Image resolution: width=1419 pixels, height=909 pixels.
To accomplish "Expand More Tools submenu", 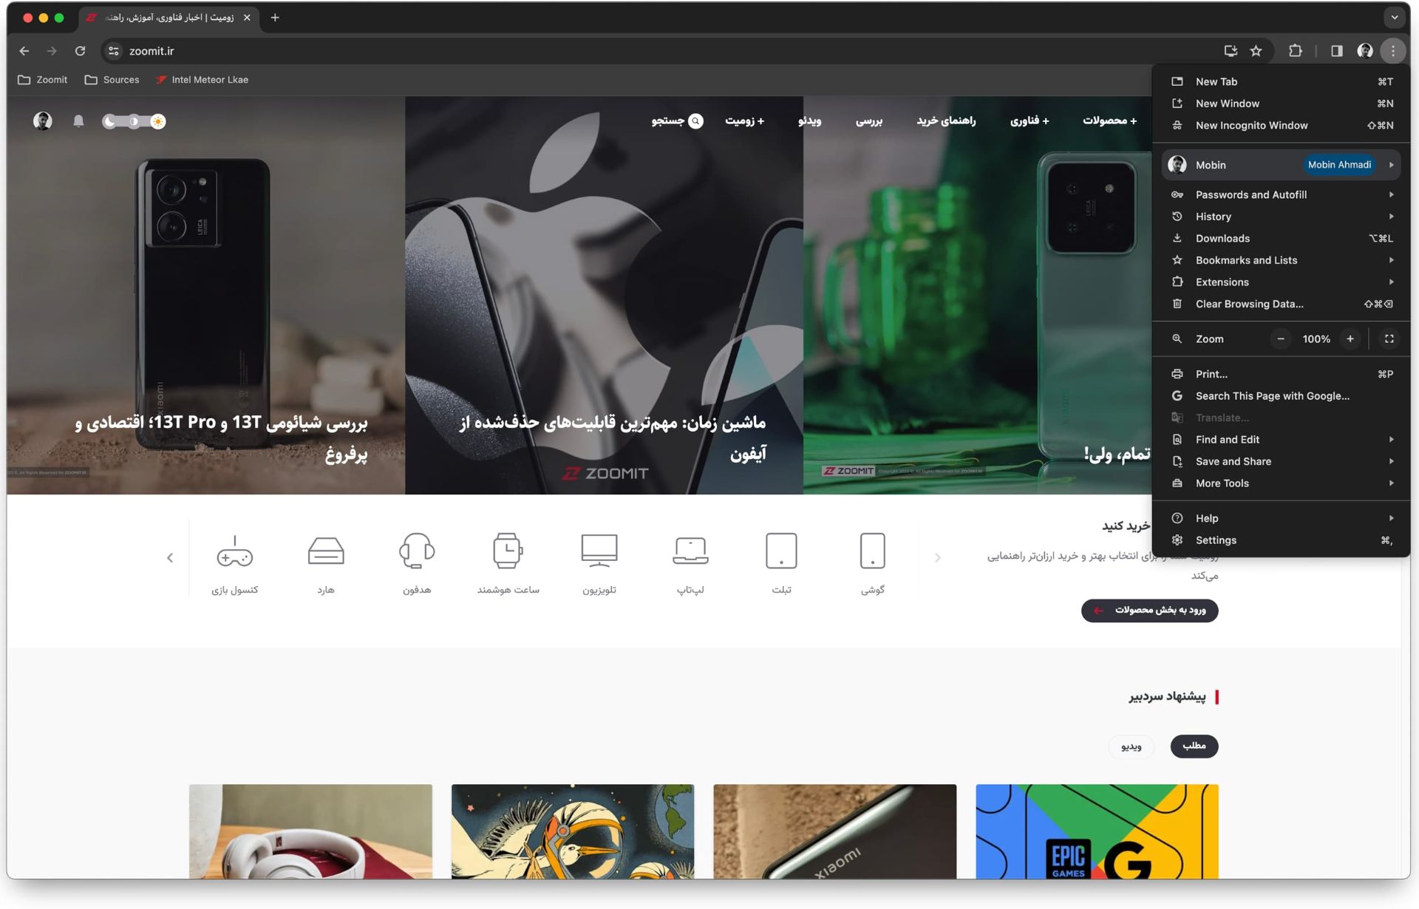I will coord(1282,483).
